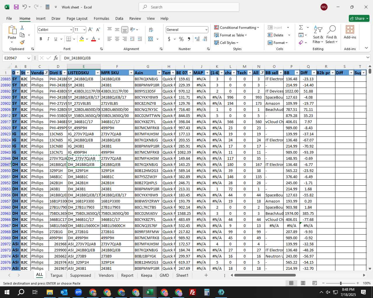The height and width of the screenshot is (298, 373).
Task: Open the Data ribbon tab
Action: 119,18
